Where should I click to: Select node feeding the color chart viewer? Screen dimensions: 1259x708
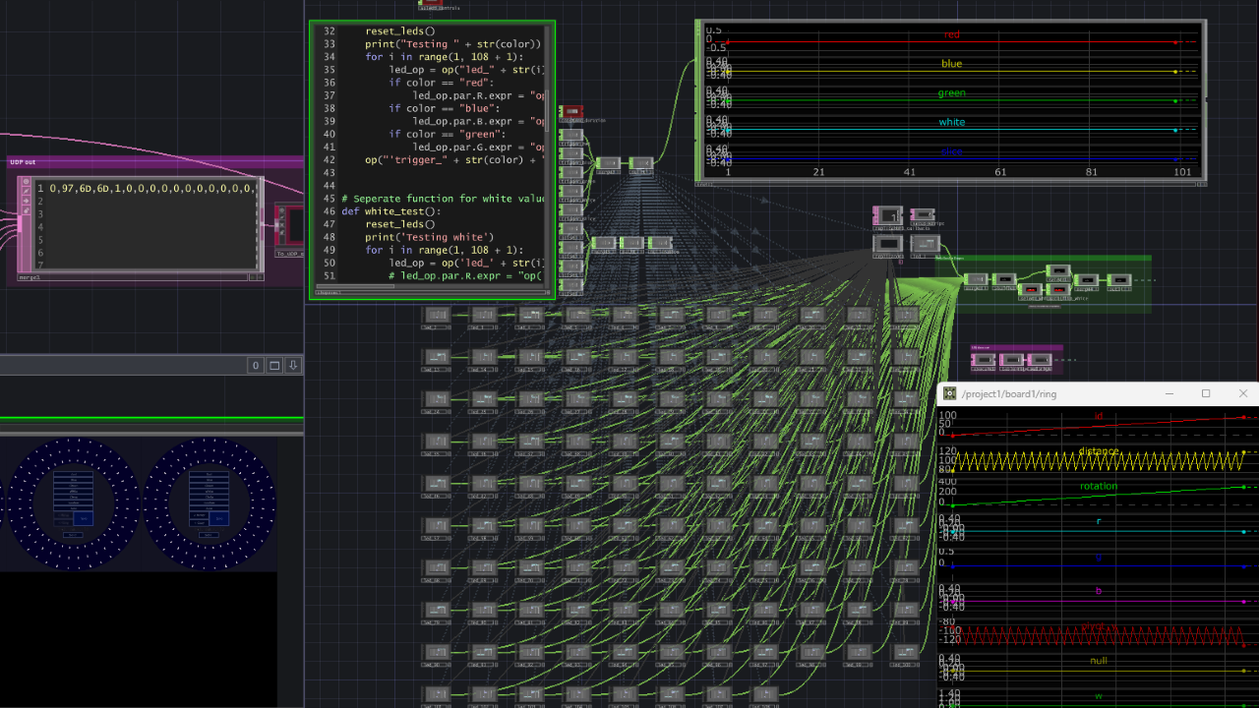641,162
